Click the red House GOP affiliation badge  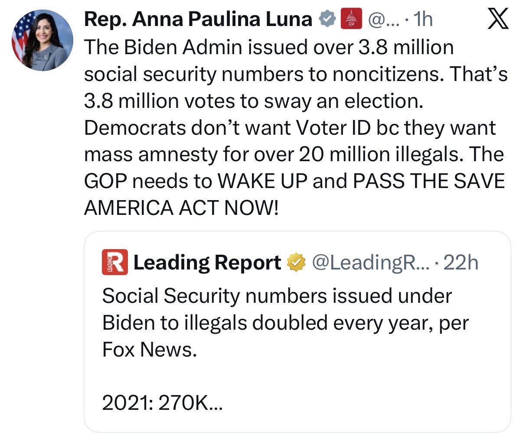point(351,19)
